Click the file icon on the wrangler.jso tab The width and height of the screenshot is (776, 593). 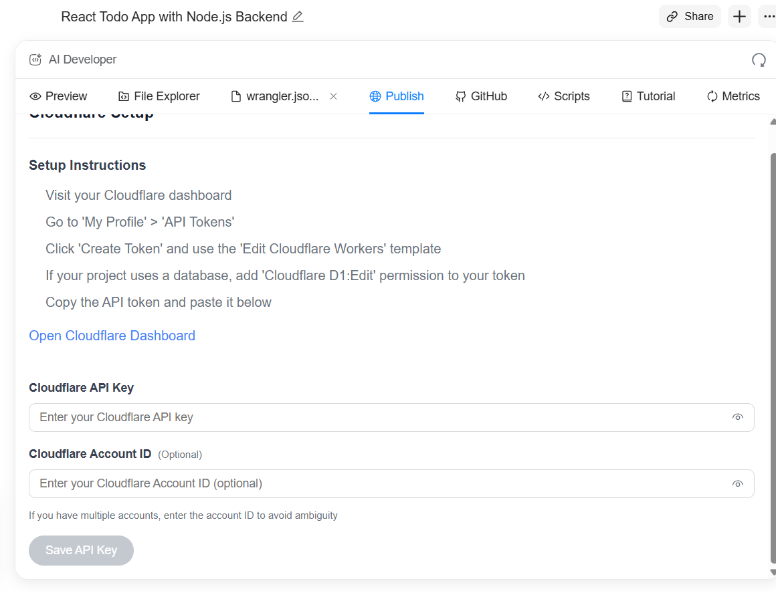click(235, 96)
